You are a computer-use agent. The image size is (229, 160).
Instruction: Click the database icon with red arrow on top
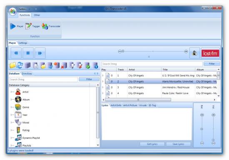tap(57, 65)
